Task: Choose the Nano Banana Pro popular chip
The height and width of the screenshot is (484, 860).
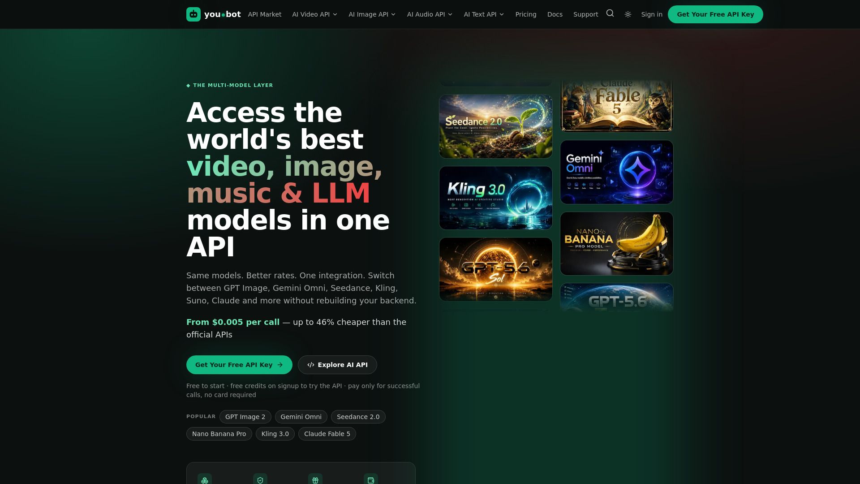Action: (219, 434)
